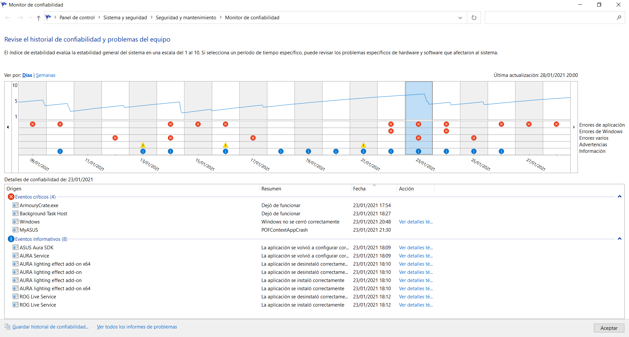Click the save icon beside Guardar historial de confiabilidad
Screen dimensions: 629x337
8,327
